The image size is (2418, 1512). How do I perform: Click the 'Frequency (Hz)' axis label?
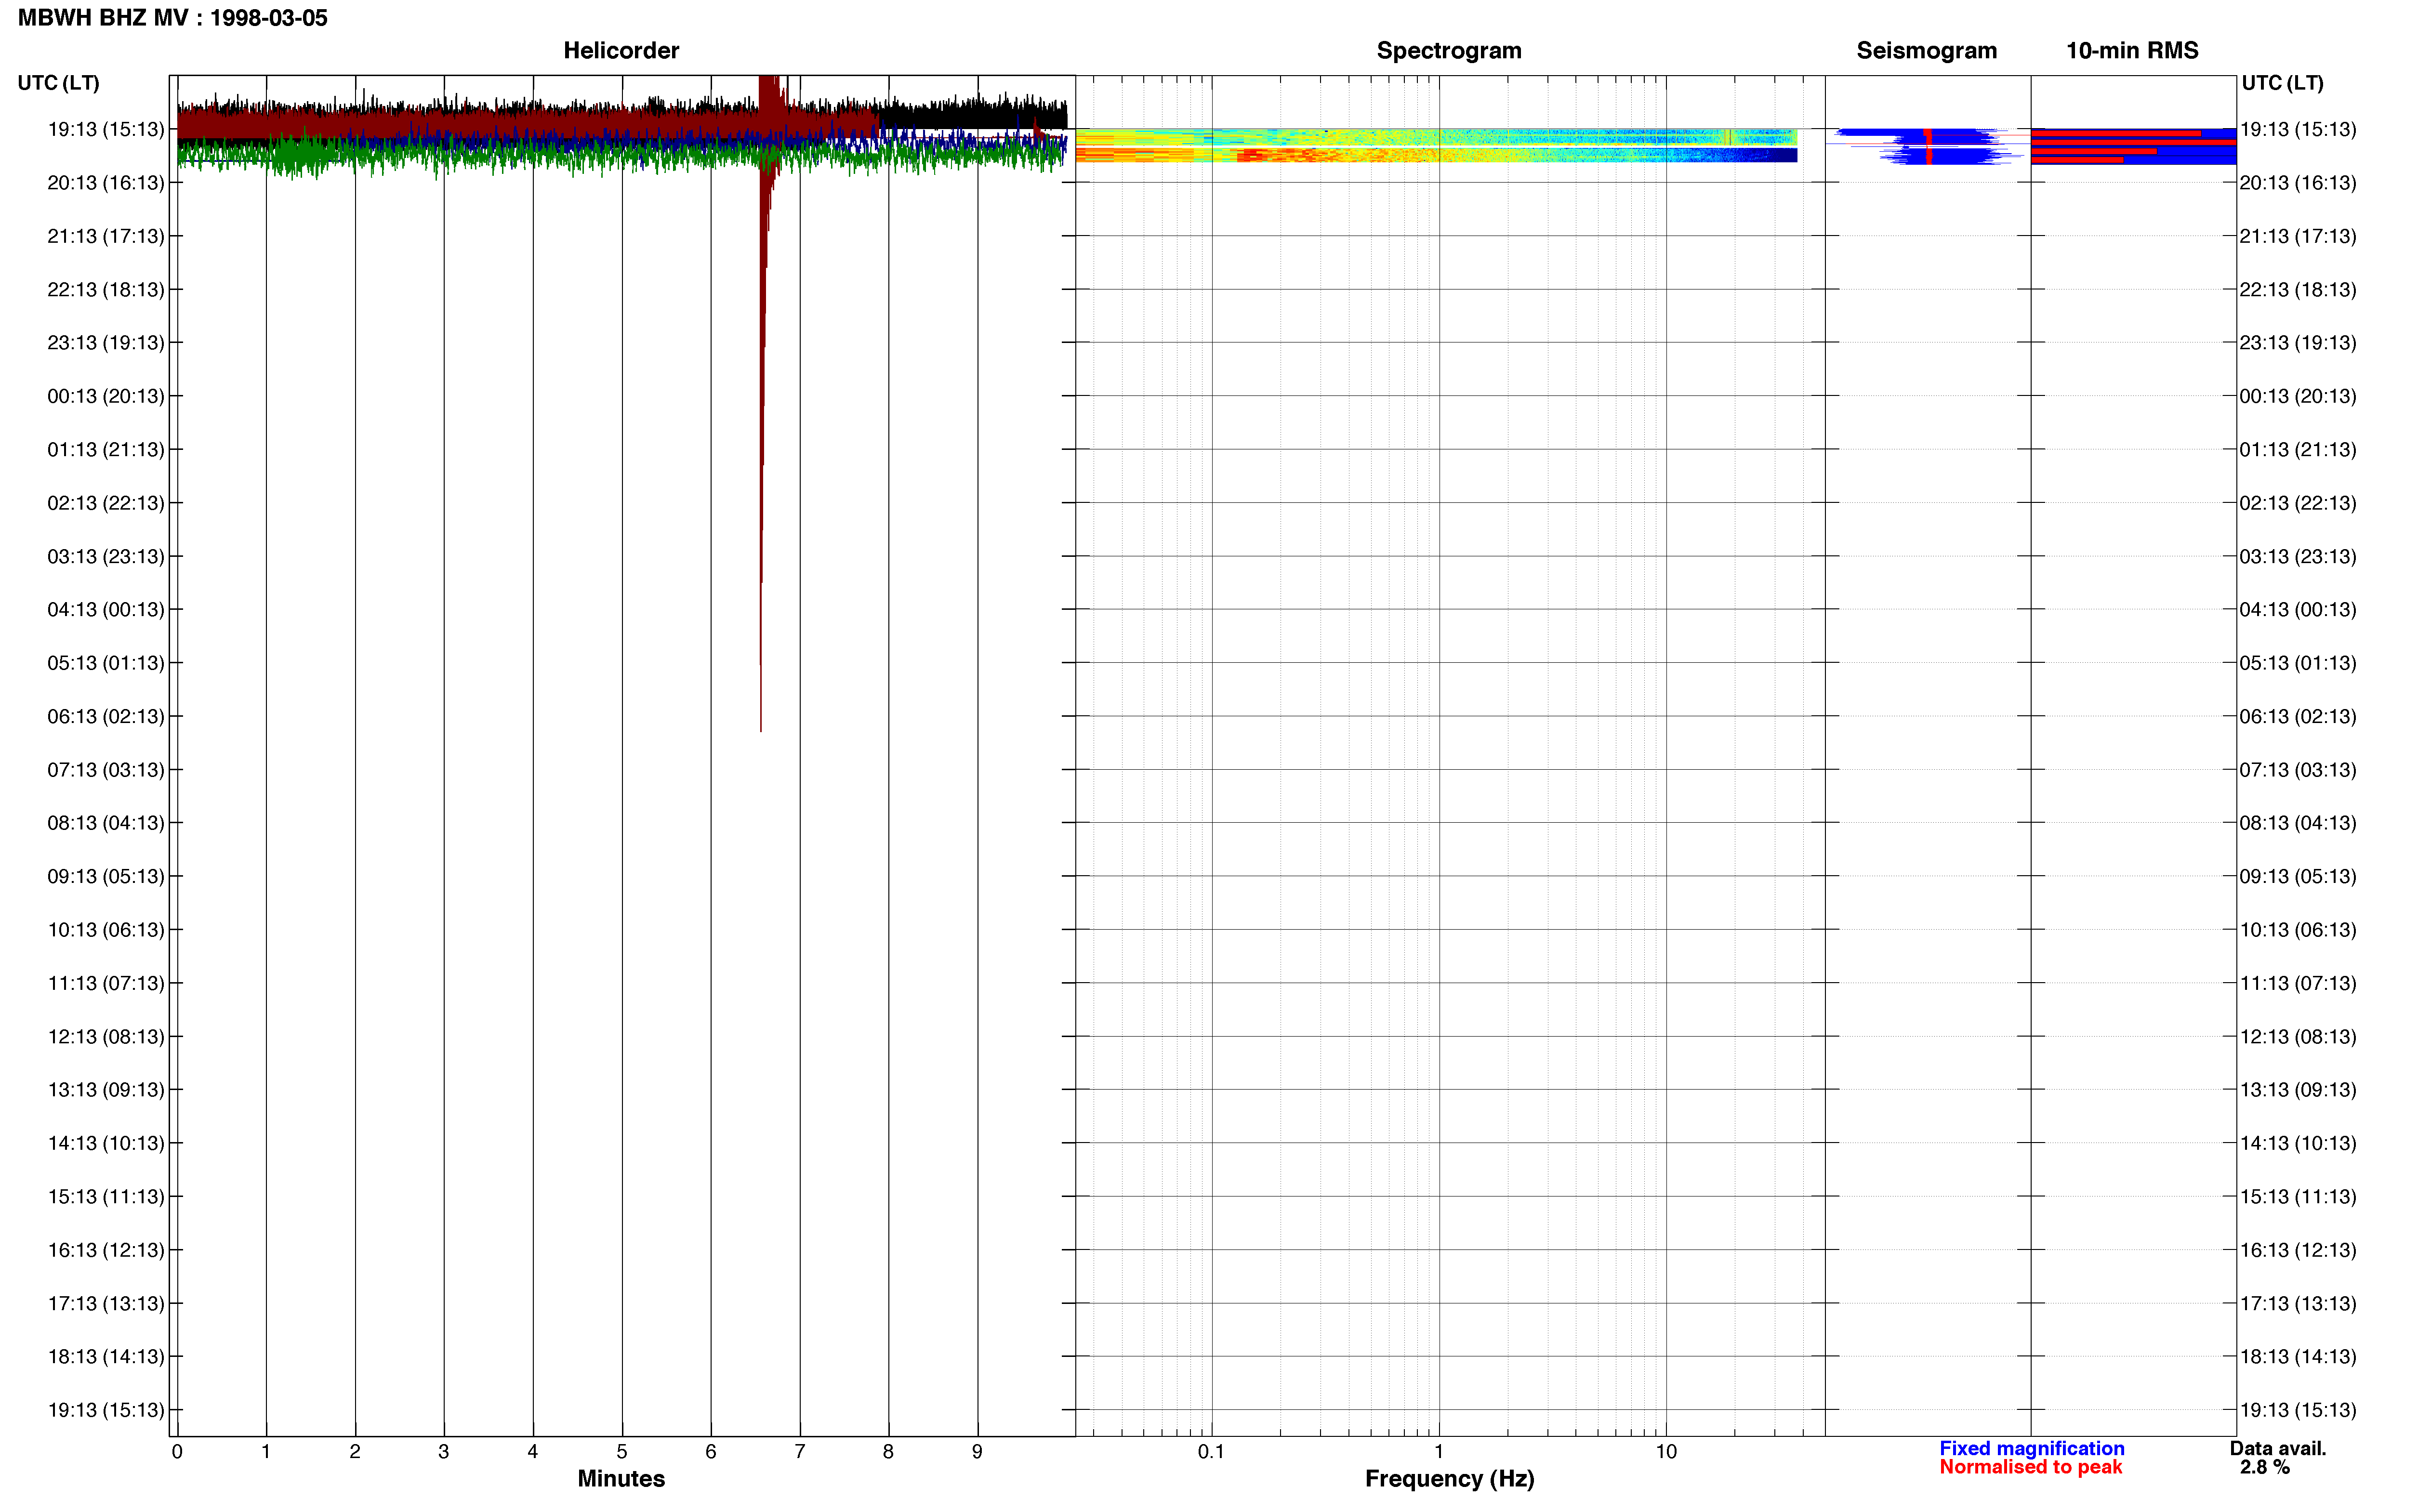click(x=1449, y=1478)
